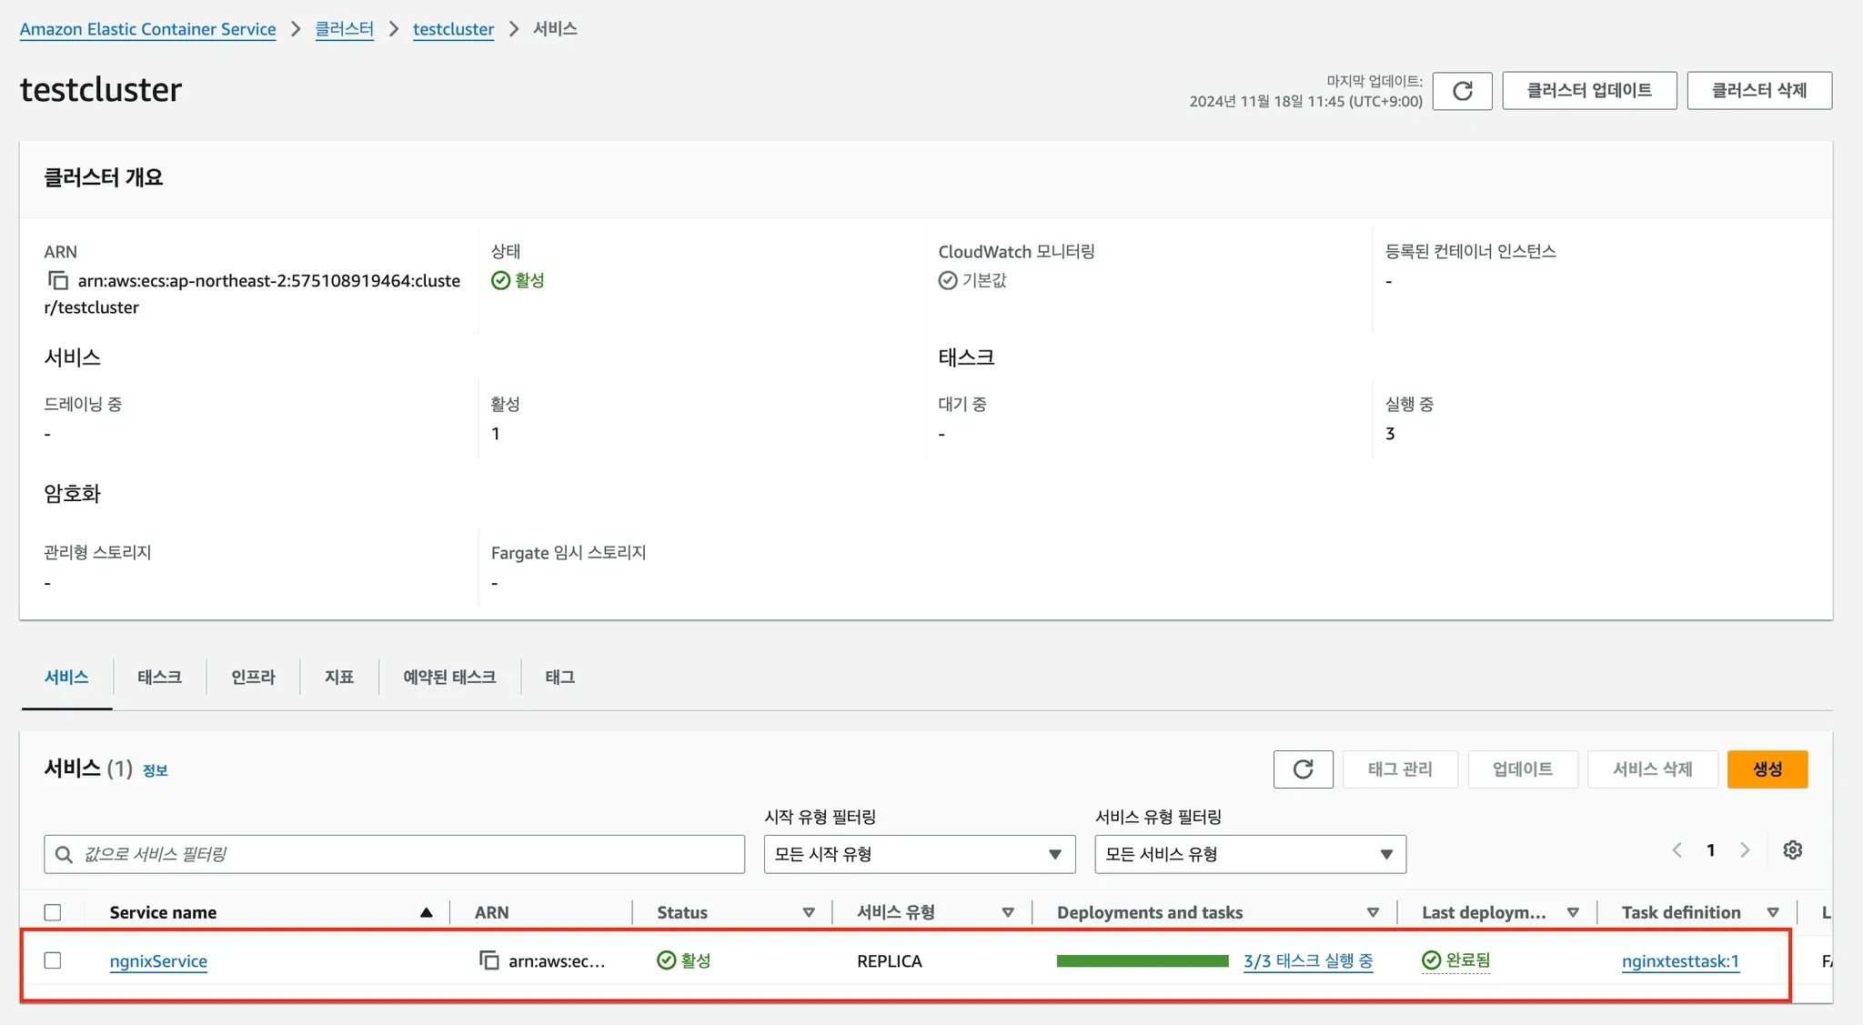The image size is (1863, 1025).
Task: Click the services 업데이트 button
Action: [1523, 769]
